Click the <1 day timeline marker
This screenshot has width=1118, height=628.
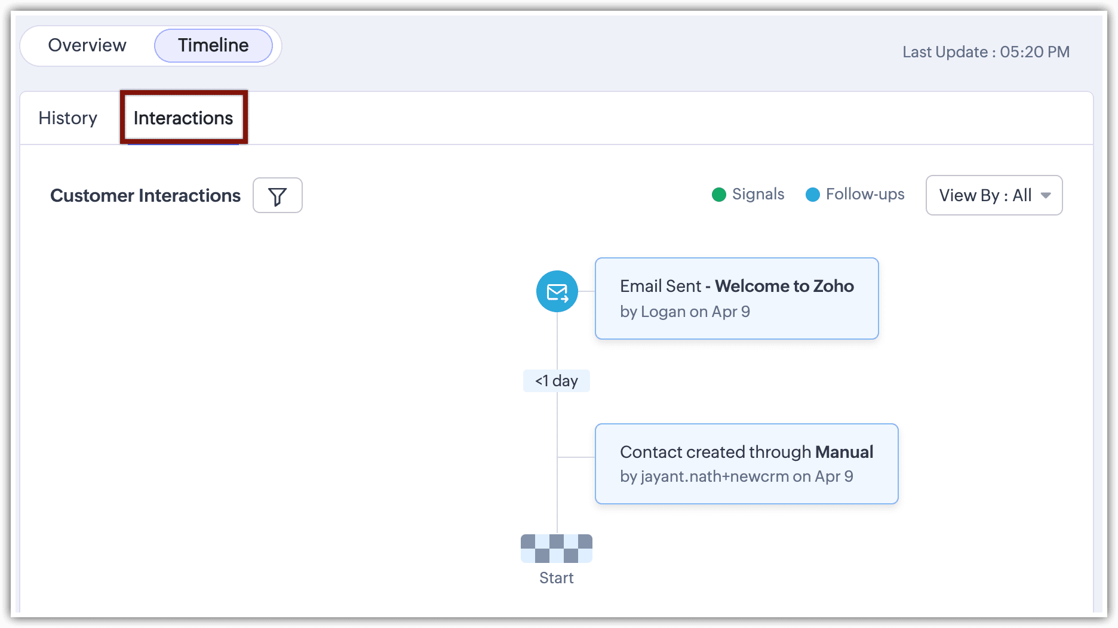[x=557, y=381]
